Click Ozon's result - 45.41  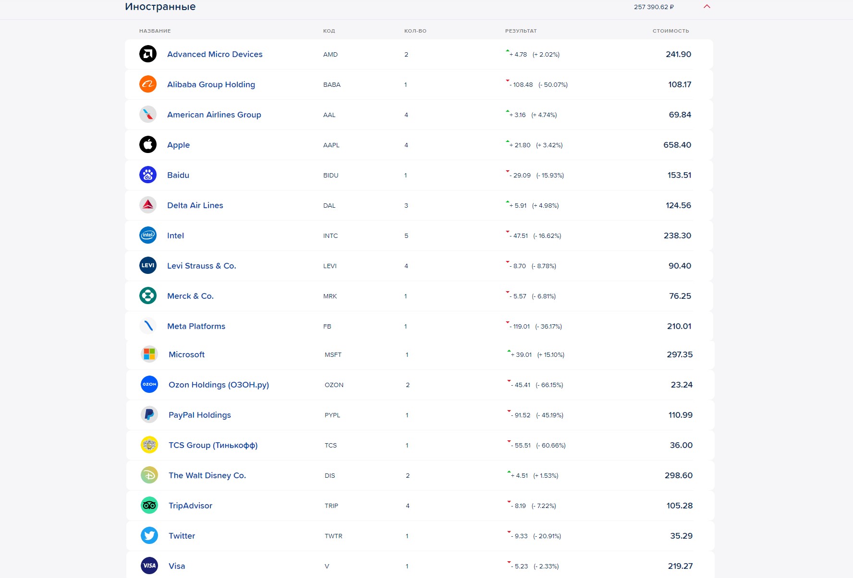click(521, 385)
